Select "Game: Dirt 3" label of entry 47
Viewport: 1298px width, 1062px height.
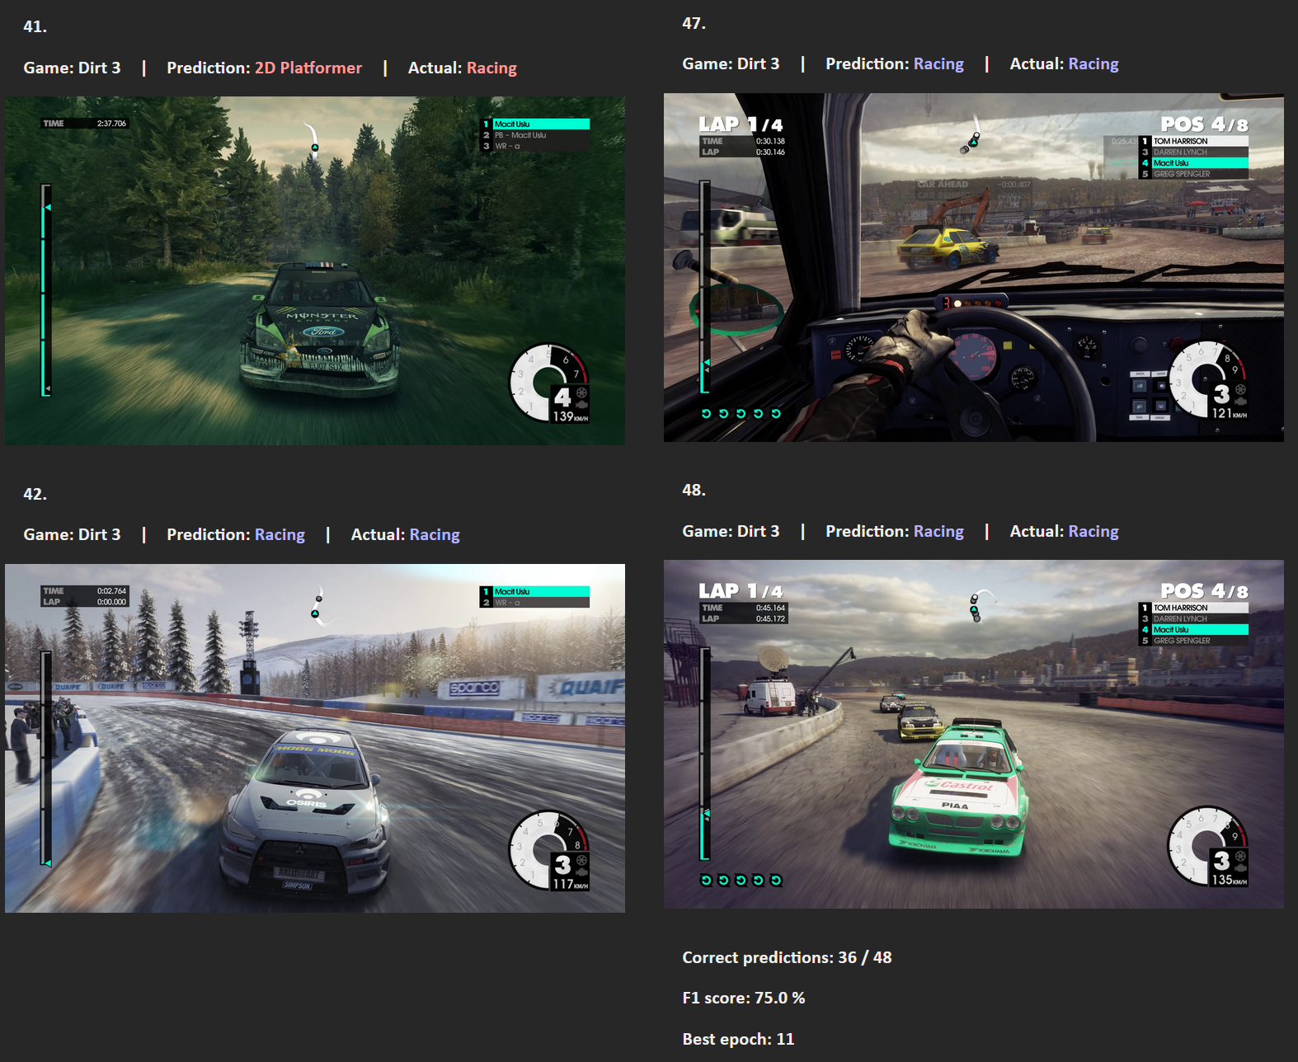tap(731, 63)
